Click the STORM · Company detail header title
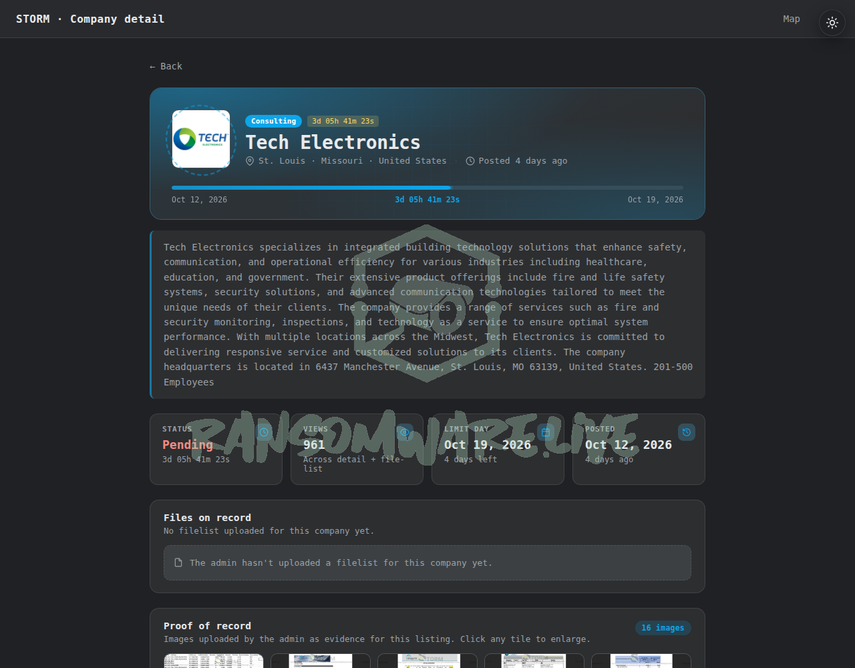Image resolution: width=855 pixels, height=668 pixels. pyautogui.click(x=90, y=19)
